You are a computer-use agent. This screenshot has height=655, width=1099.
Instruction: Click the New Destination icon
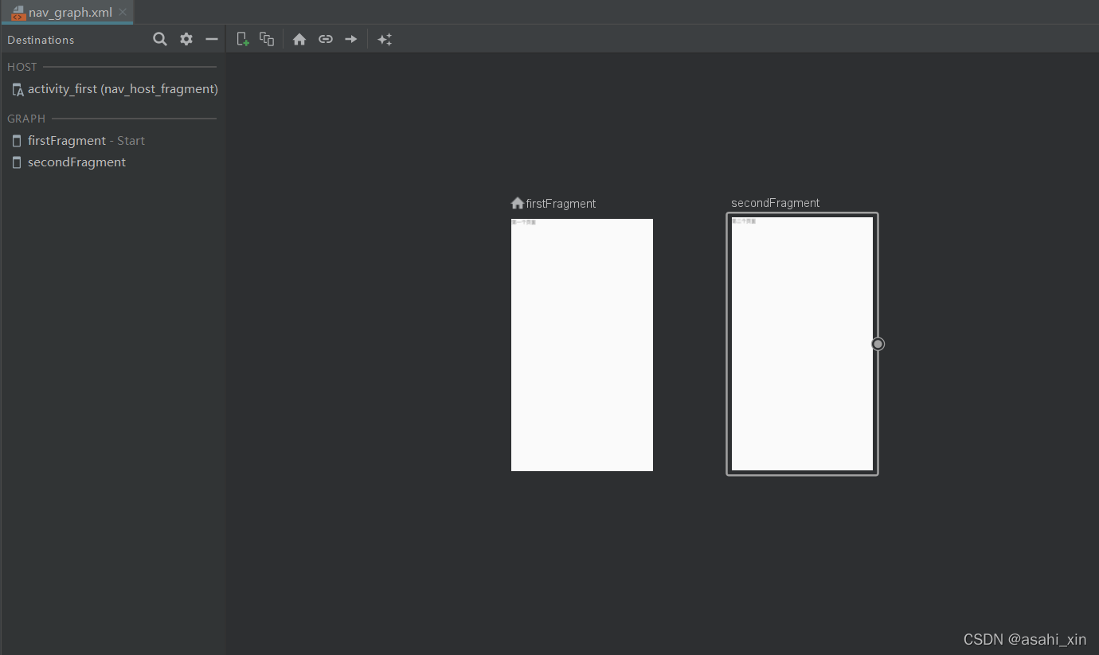pyautogui.click(x=243, y=39)
